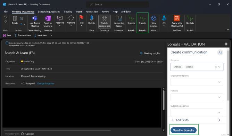
Task: Click the Join Teams Meeting icon
Action: [35, 22]
